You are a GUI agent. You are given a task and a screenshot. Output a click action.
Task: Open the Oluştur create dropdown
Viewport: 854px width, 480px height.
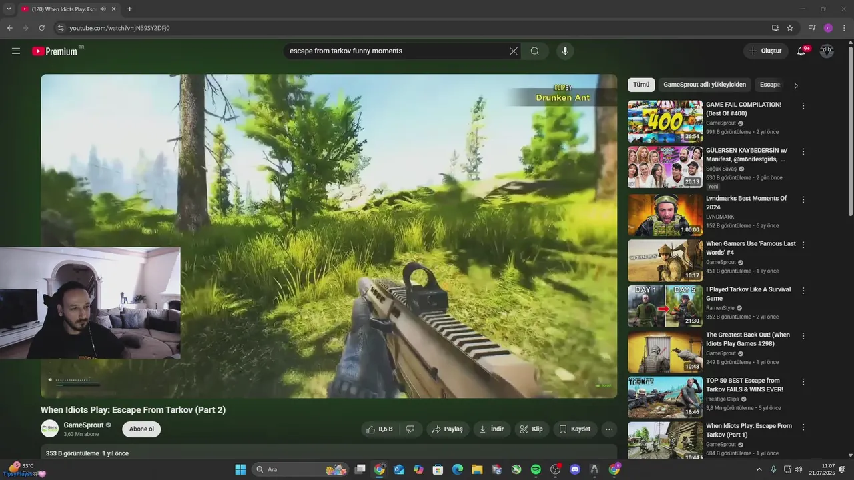pyautogui.click(x=765, y=51)
